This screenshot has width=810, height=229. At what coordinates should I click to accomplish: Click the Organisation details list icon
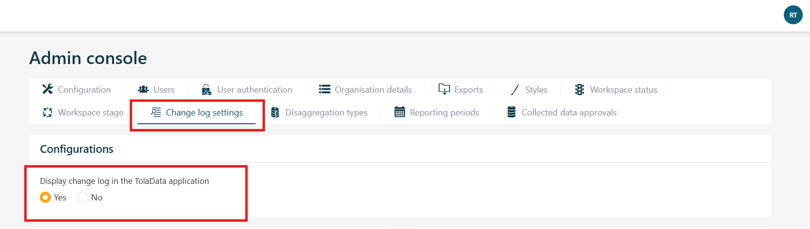pos(324,89)
